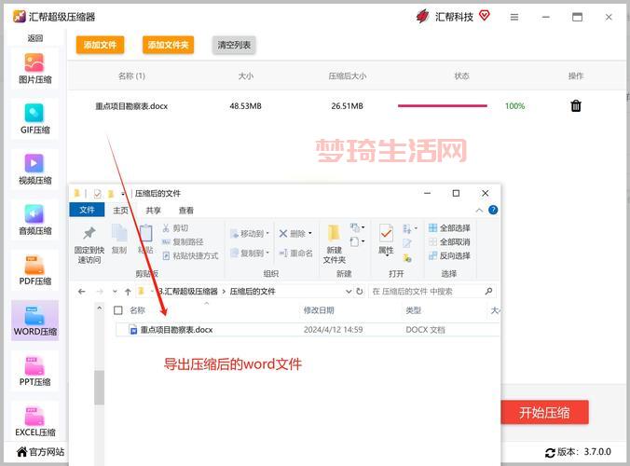Sort by 修改日期 column header

(319, 310)
